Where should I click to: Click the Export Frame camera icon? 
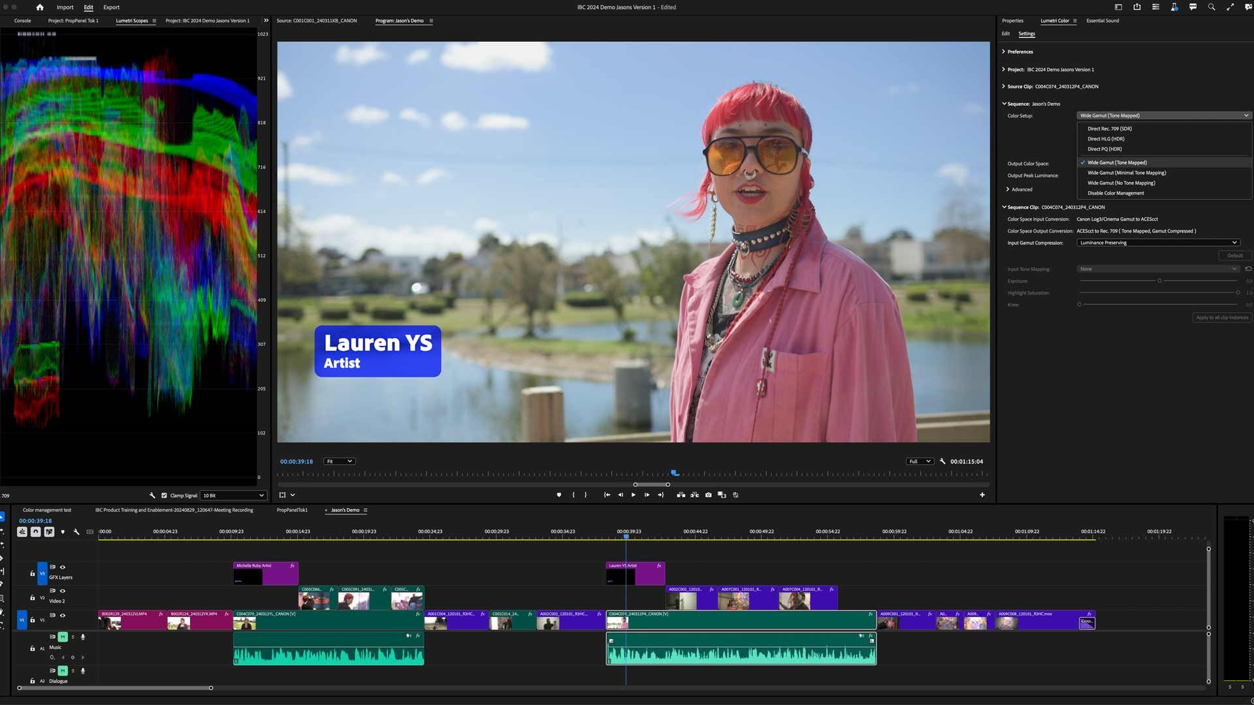coord(709,495)
